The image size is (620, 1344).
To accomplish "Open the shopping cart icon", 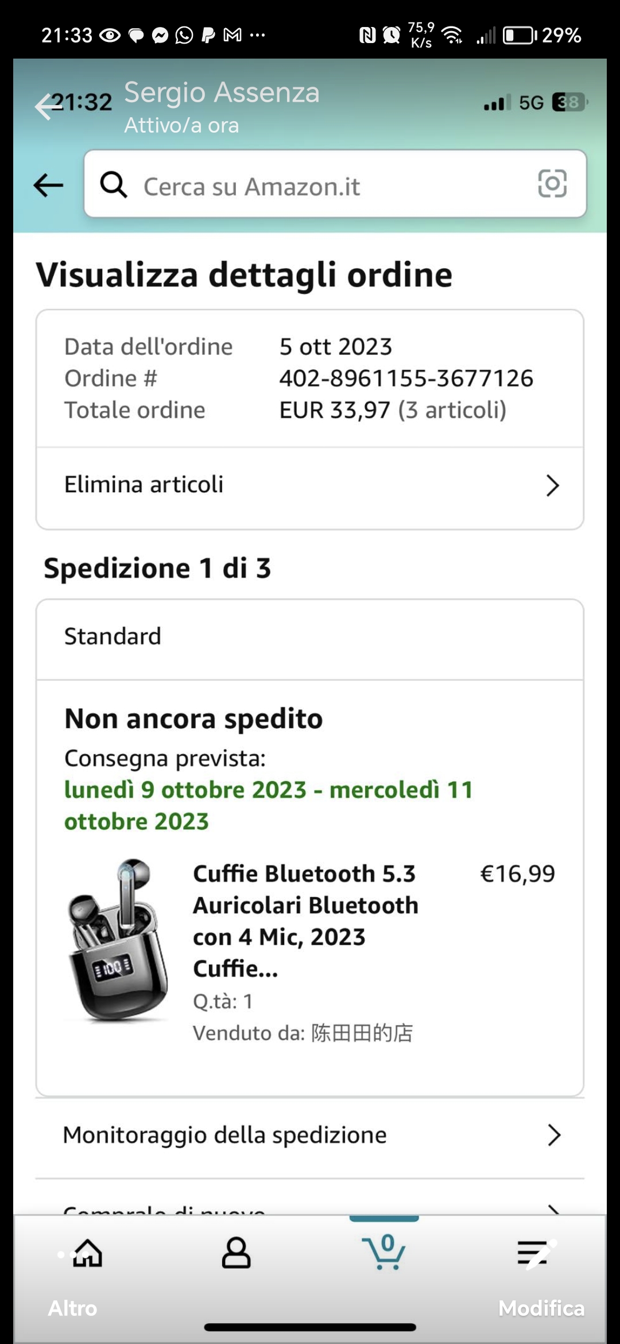I will coord(384,1252).
